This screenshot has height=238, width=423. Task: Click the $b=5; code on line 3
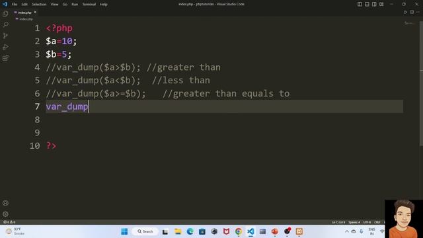coord(59,54)
